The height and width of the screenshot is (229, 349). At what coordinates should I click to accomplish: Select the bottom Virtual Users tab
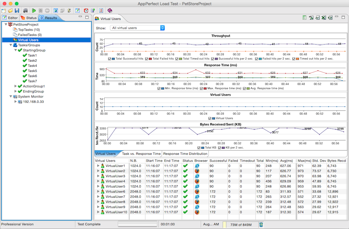coord(106,154)
